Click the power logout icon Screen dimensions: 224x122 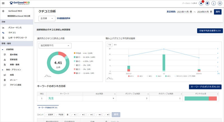(x=220, y=3)
